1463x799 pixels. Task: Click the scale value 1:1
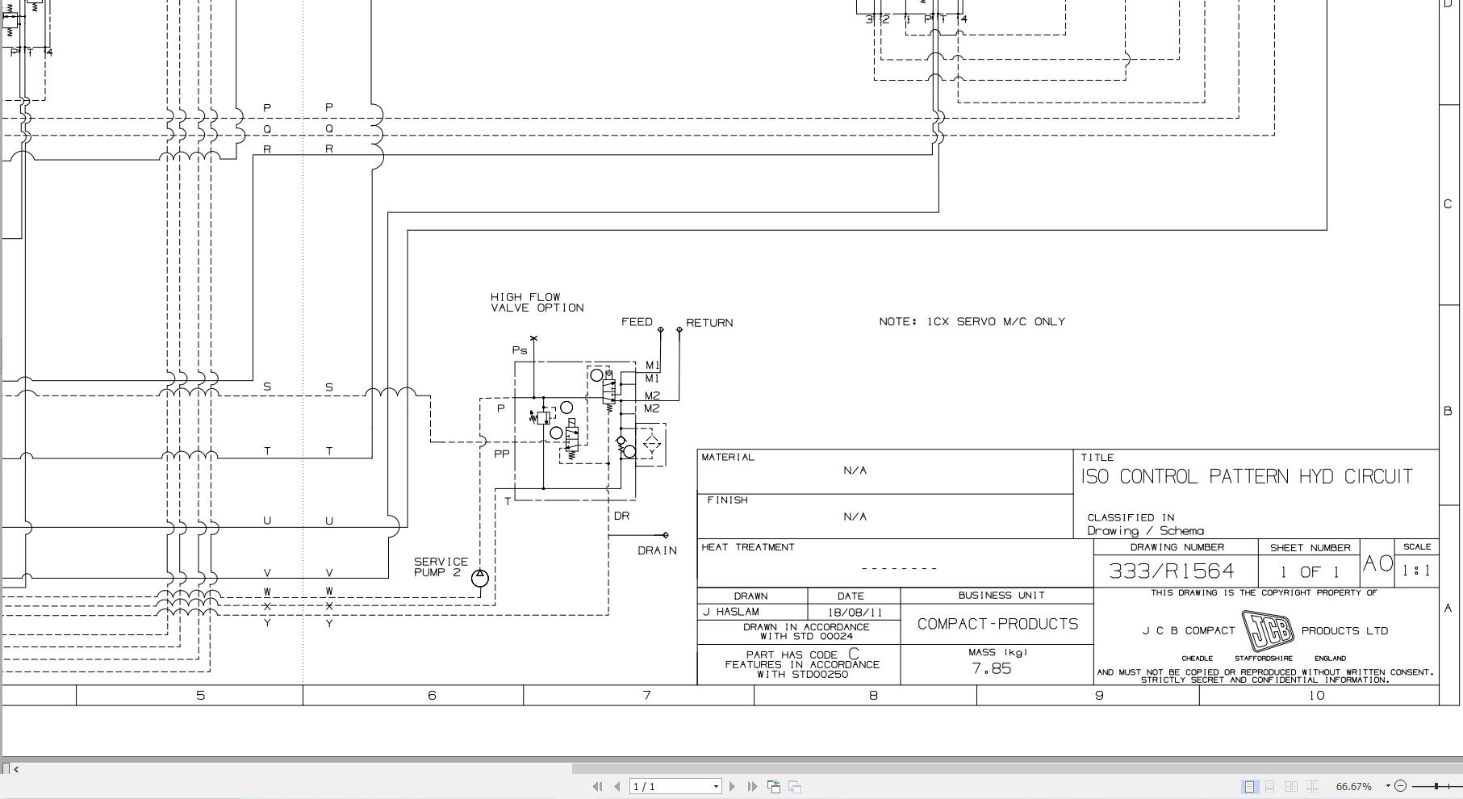[x=1416, y=571]
